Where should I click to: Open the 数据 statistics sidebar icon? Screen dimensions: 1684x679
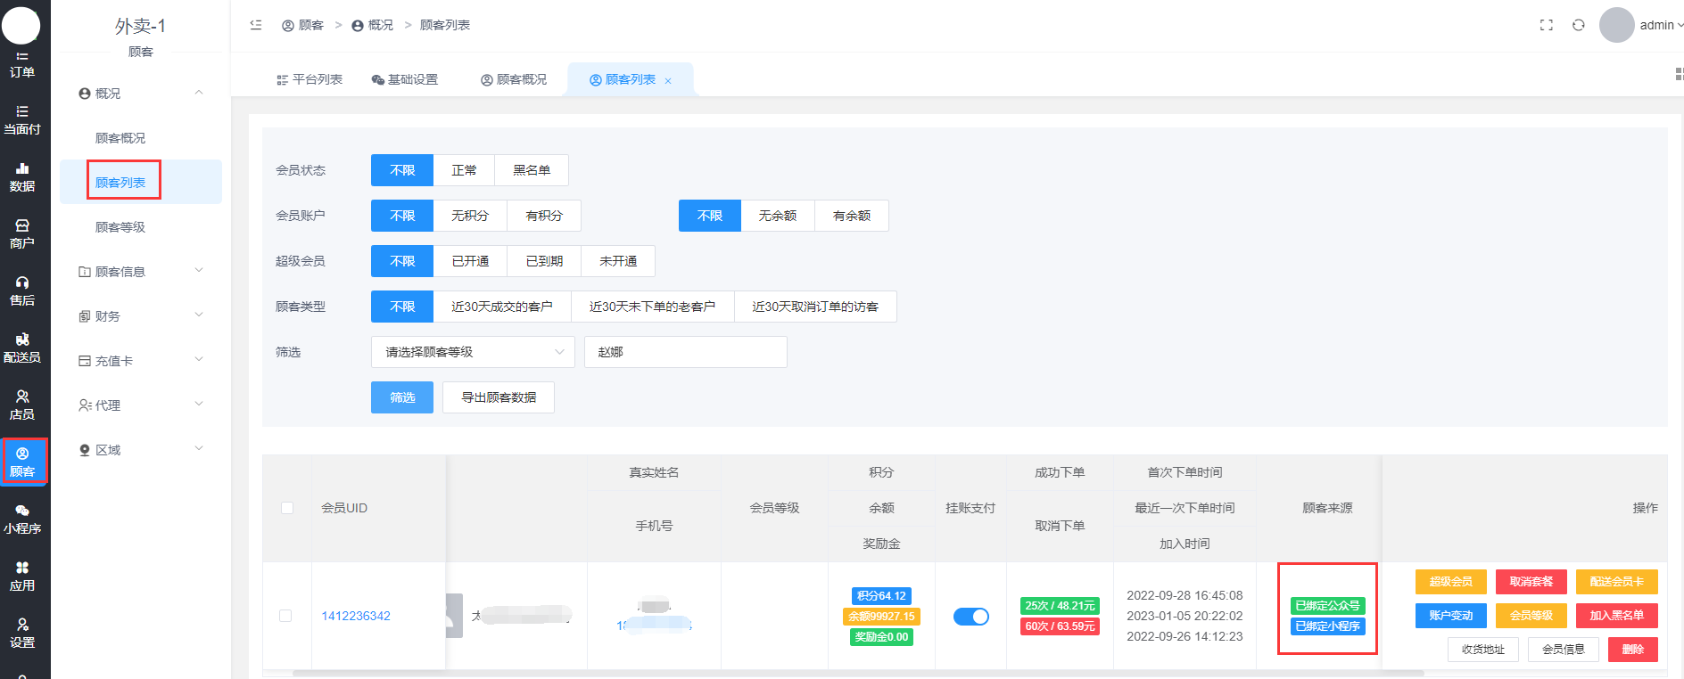(x=22, y=176)
